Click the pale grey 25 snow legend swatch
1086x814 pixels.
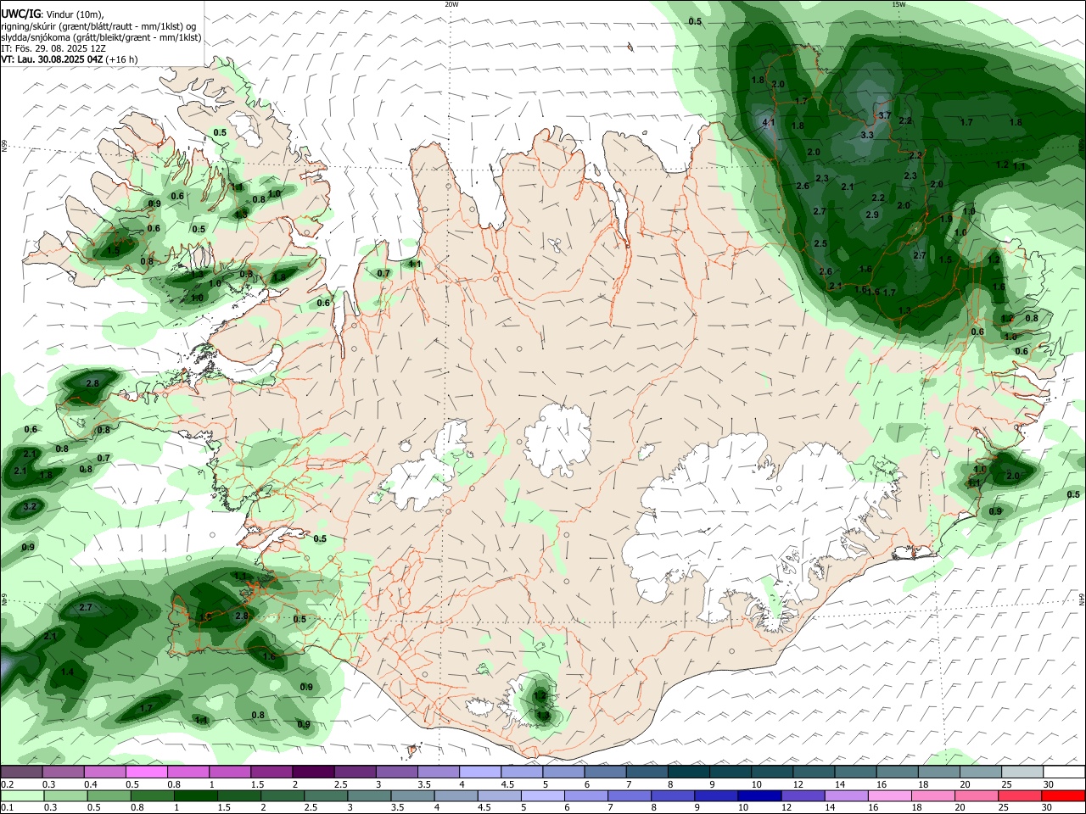point(1022,772)
